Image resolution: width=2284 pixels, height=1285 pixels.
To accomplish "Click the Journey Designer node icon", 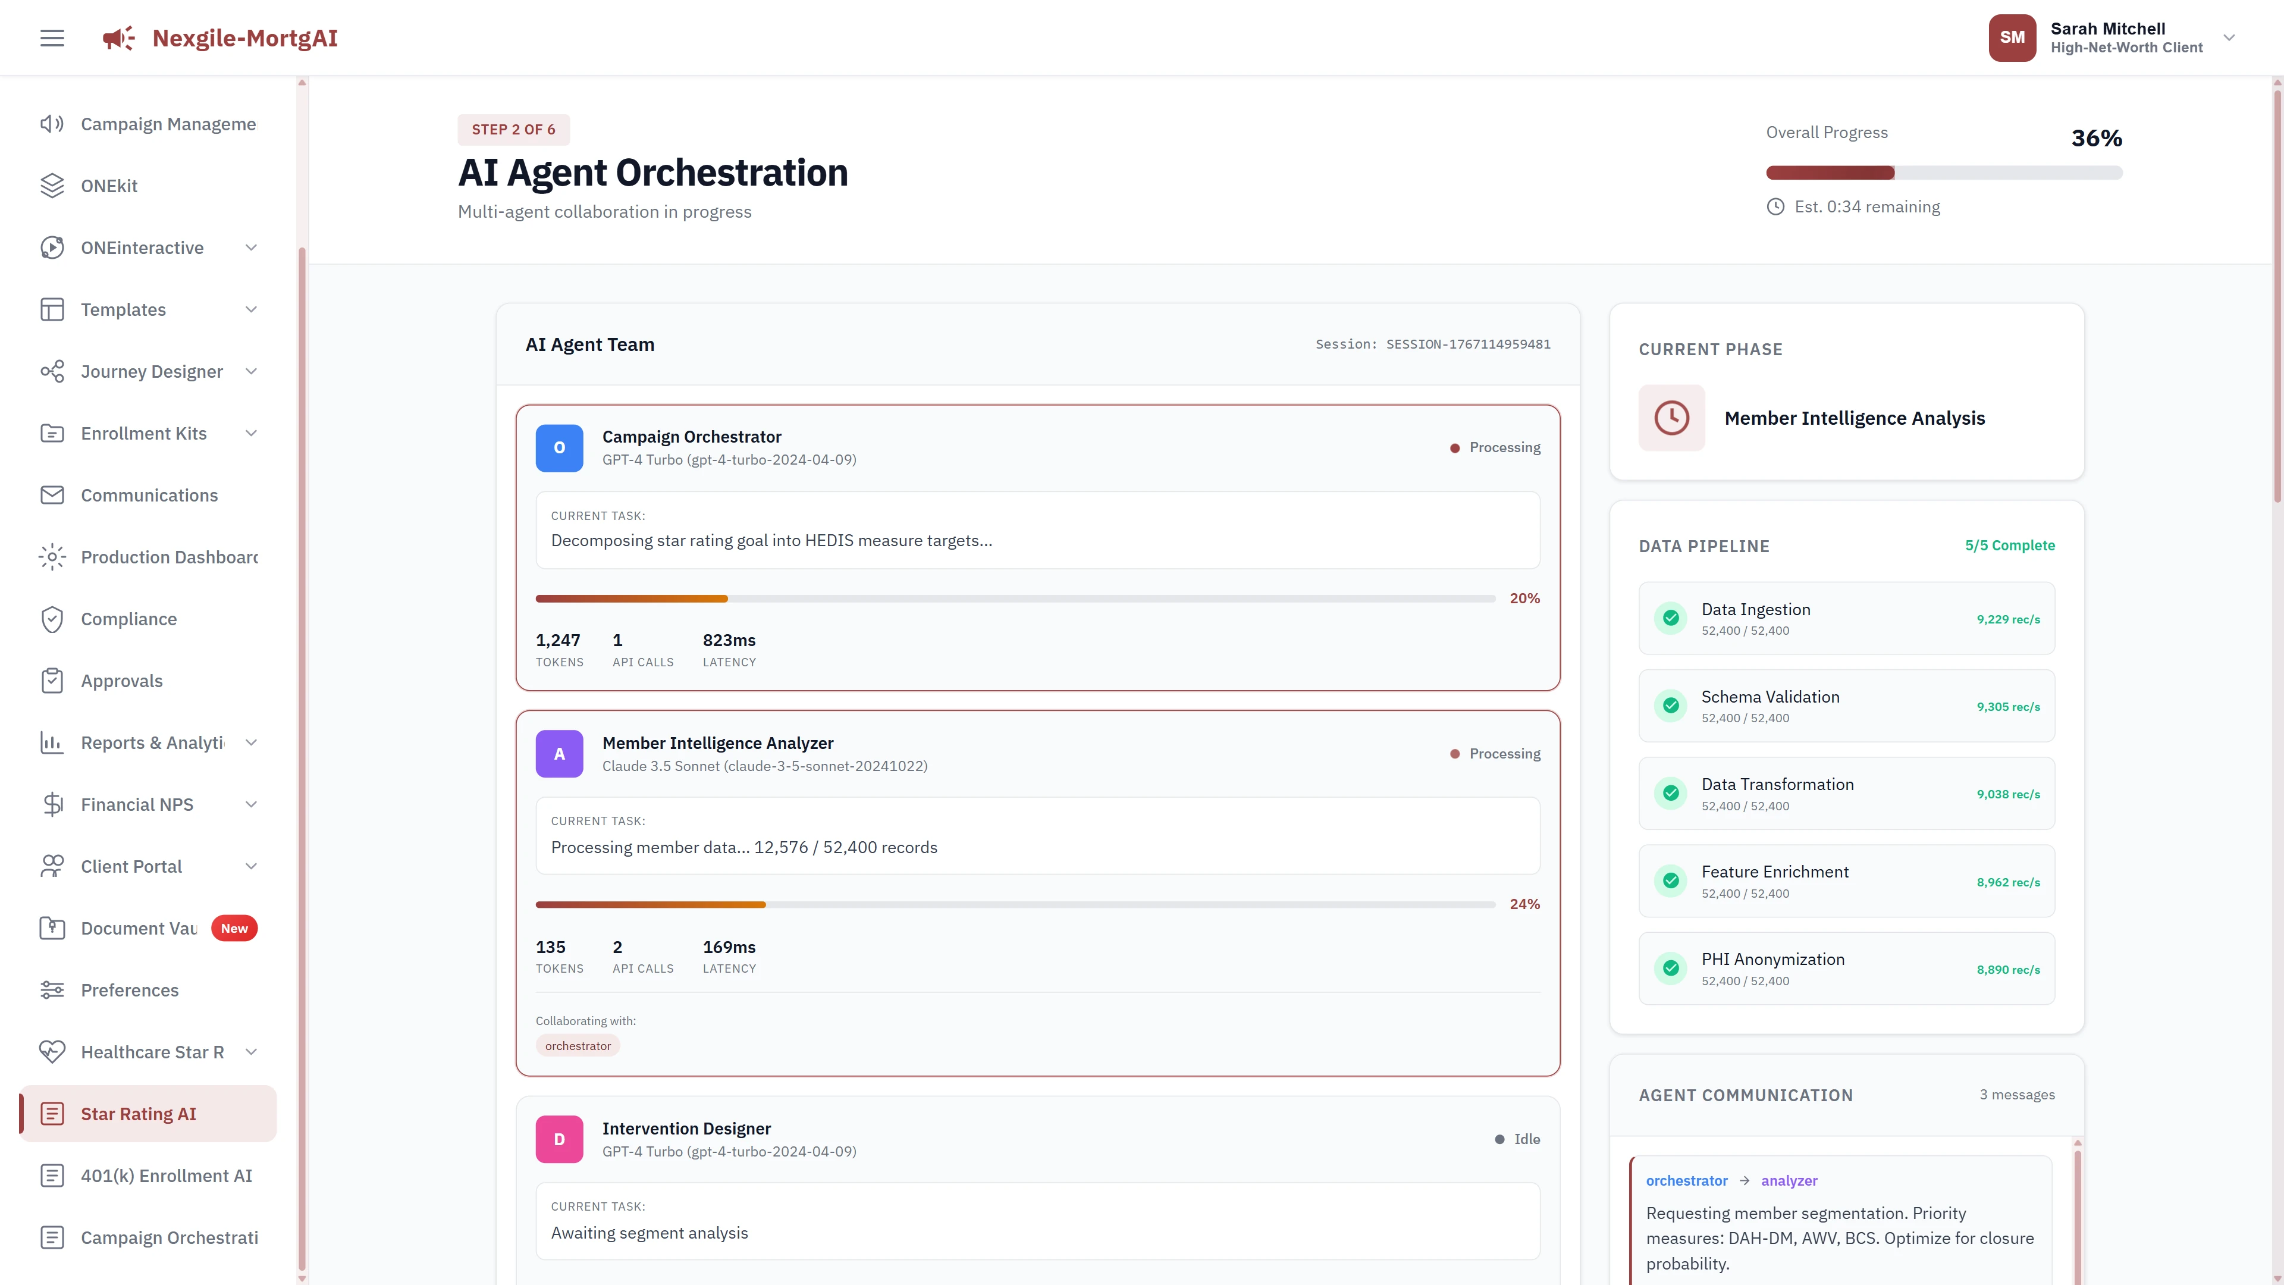I will click(x=51, y=372).
